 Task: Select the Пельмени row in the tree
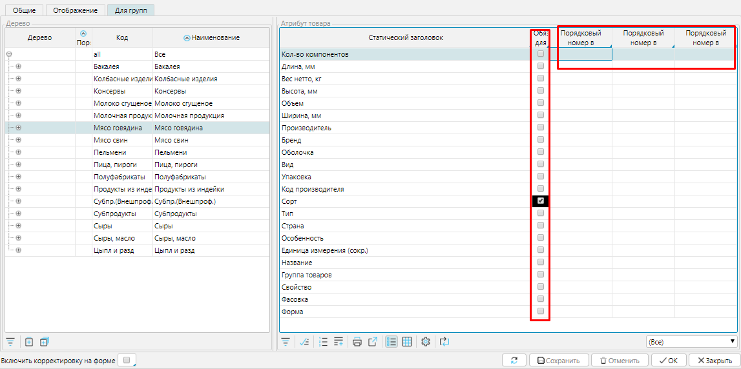click(x=108, y=152)
